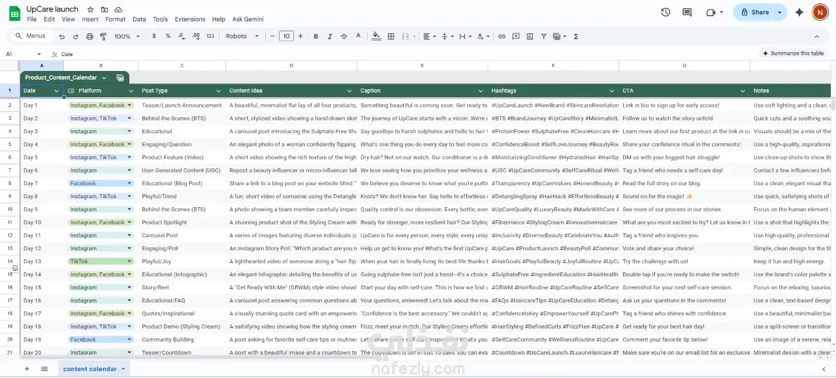Start a Meet call
Viewport: 836px width, 378px height.
715,12
